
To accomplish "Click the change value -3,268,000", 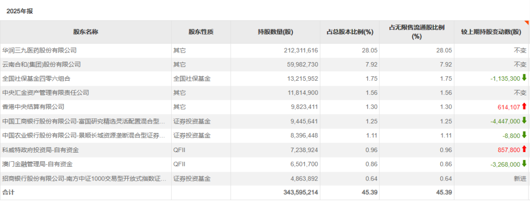I will point(505,164).
